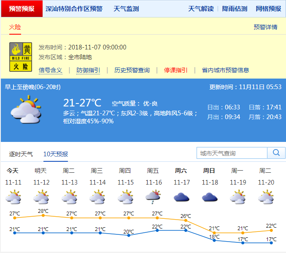Viewport: 286px width, 253px height.
Task: Click the 城市天气查询 search field
Action: coord(232,153)
